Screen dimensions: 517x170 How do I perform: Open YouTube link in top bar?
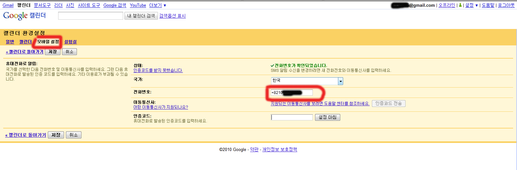138,5
